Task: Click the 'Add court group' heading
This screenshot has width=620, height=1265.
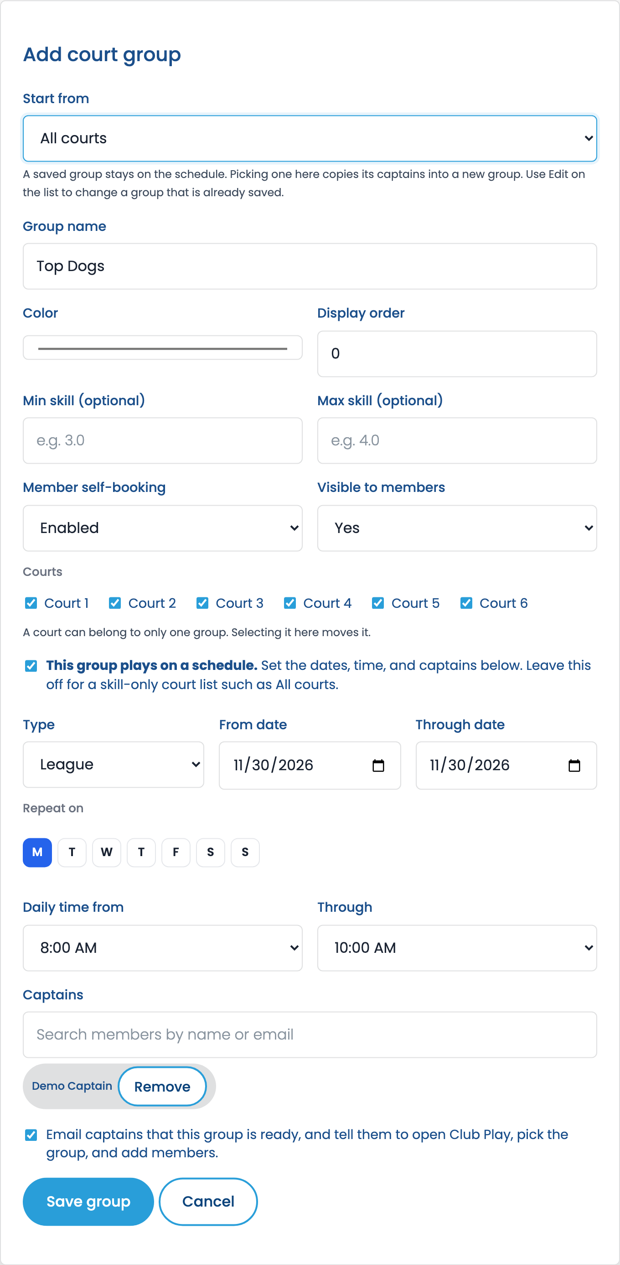Action: 102,54
